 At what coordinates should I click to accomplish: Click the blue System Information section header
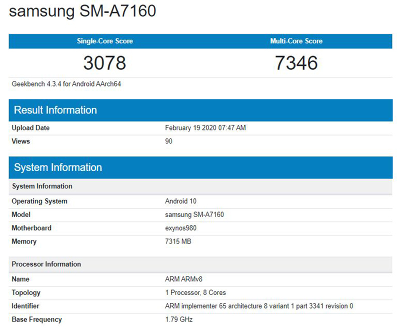pos(58,167)
